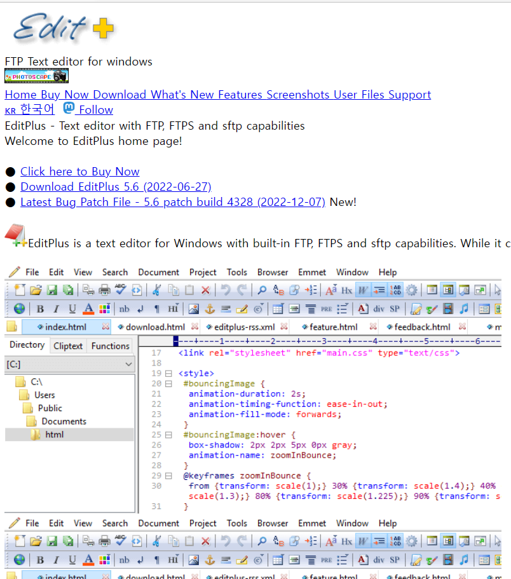Click the New file icon in upper screenshot toolbar
Screen dimensions: 511x579
tap(20, 290)
